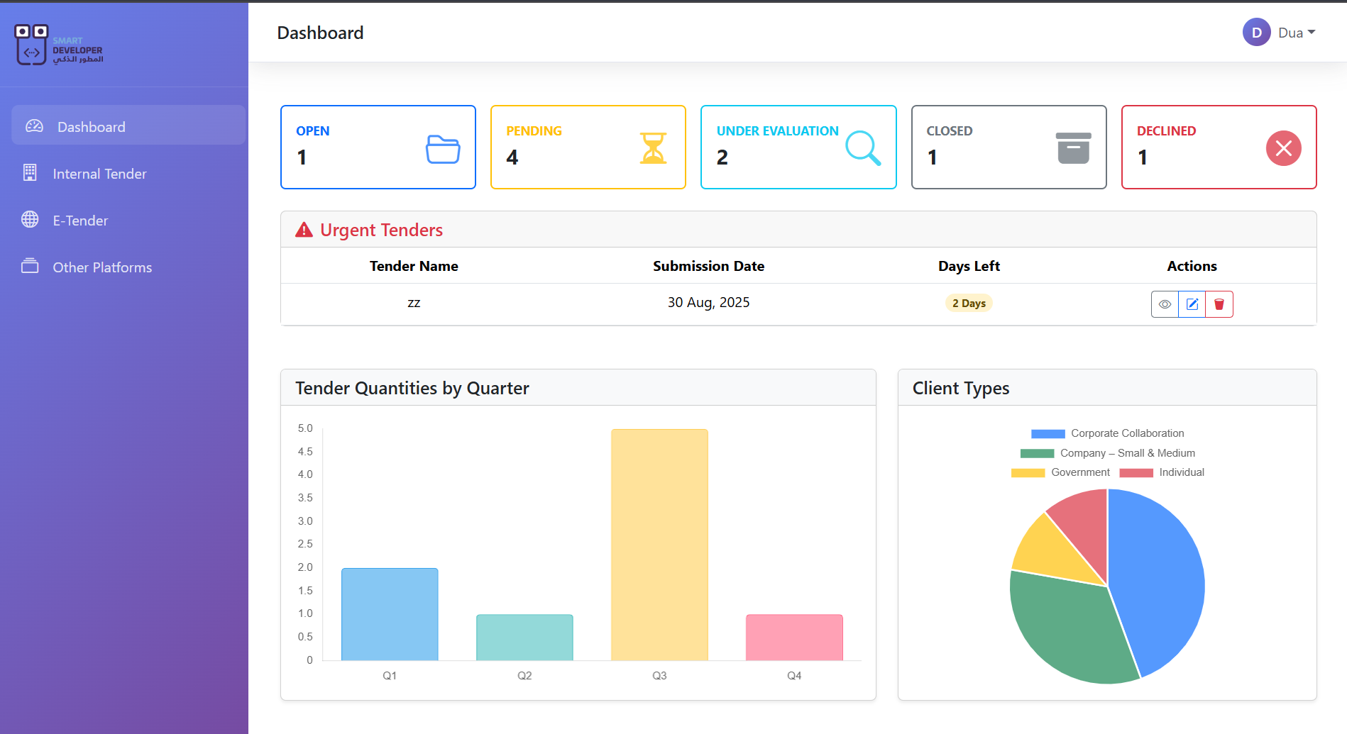Click the Q4 pink bar in chart
The image size is (1347, 734).
pyautogui.click(x=794, y=638)
